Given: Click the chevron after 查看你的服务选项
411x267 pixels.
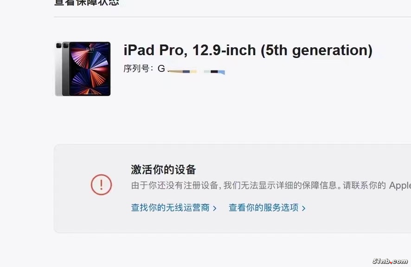Looking at the screenshot, I should click(303, 208).
